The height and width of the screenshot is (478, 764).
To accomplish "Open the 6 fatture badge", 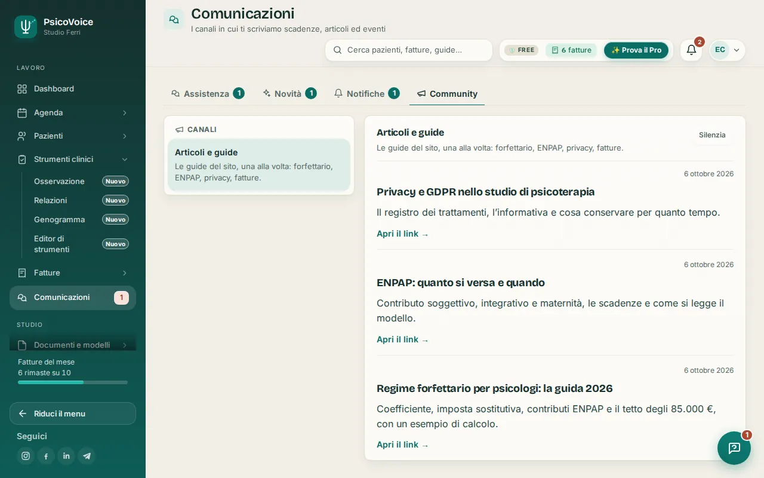I will click(571, 50).
